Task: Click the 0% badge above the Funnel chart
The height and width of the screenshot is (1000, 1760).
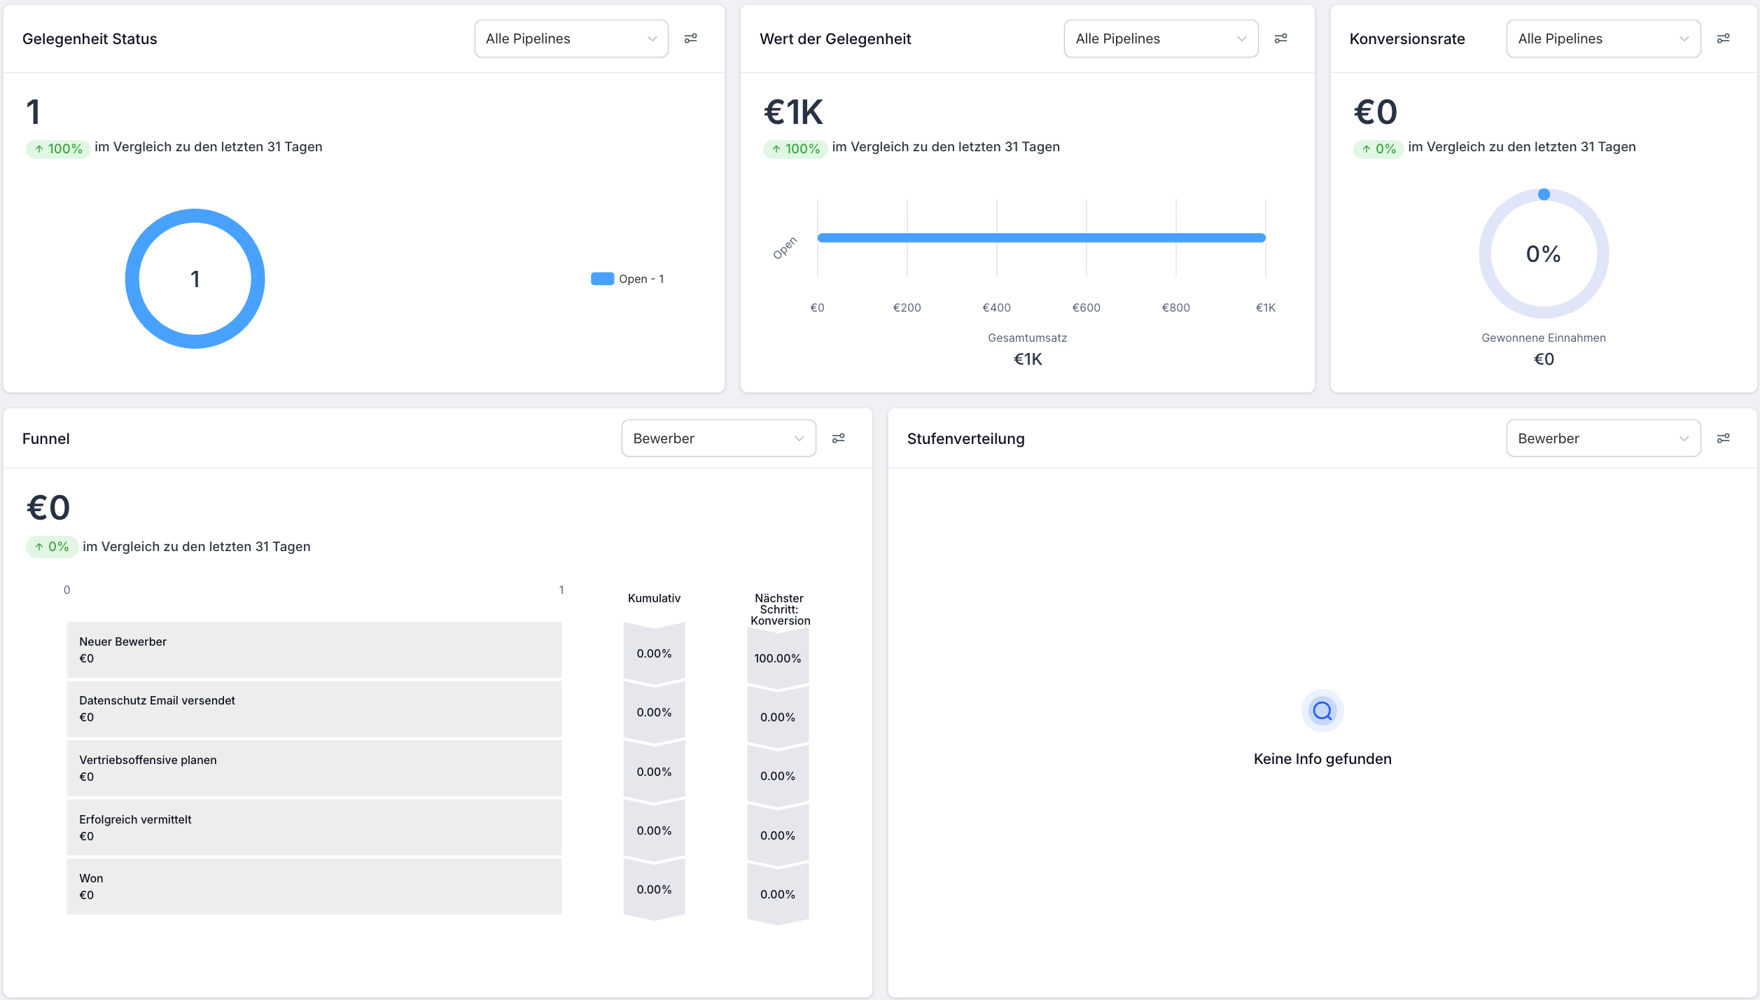Action: pyautogui.click(x=51, y=546)
